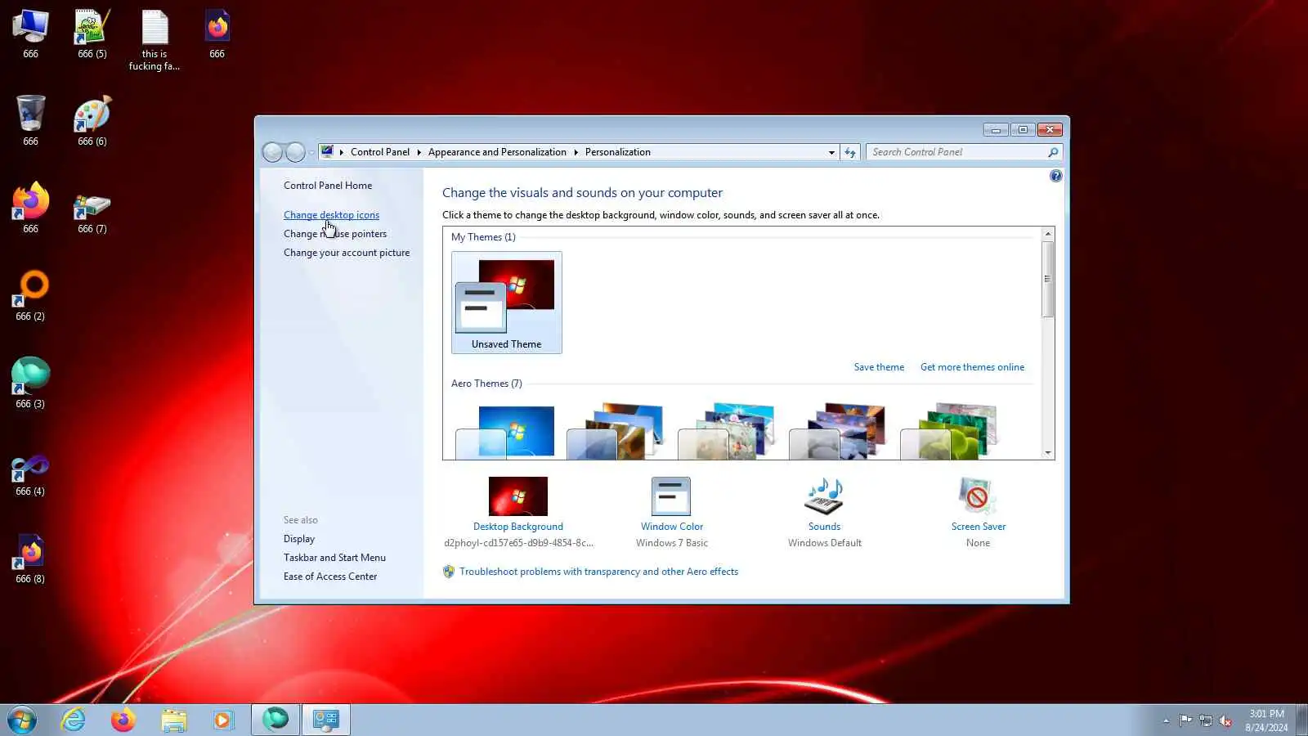Open Change desktop icons link
Screen dimensions: 1308x736
point(331,215)
